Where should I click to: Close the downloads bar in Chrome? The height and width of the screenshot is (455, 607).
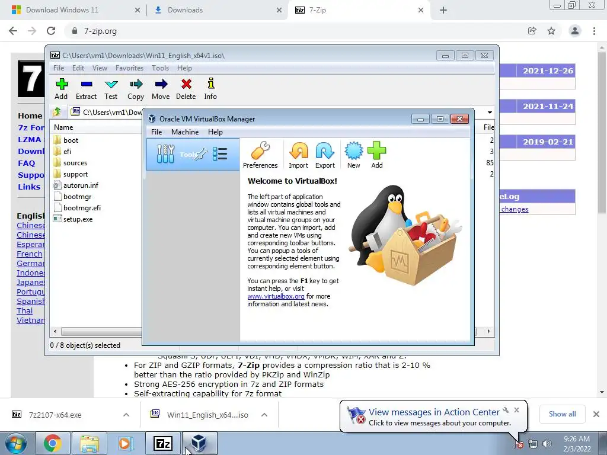click(x=596, y=414)
